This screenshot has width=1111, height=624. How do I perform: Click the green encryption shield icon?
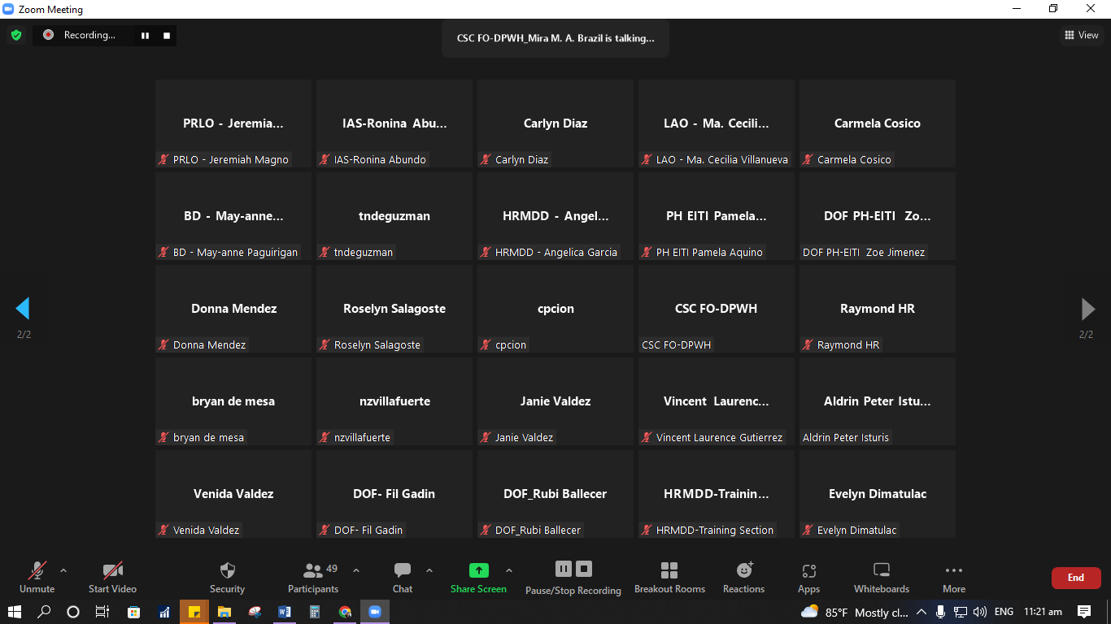point(15,35)
